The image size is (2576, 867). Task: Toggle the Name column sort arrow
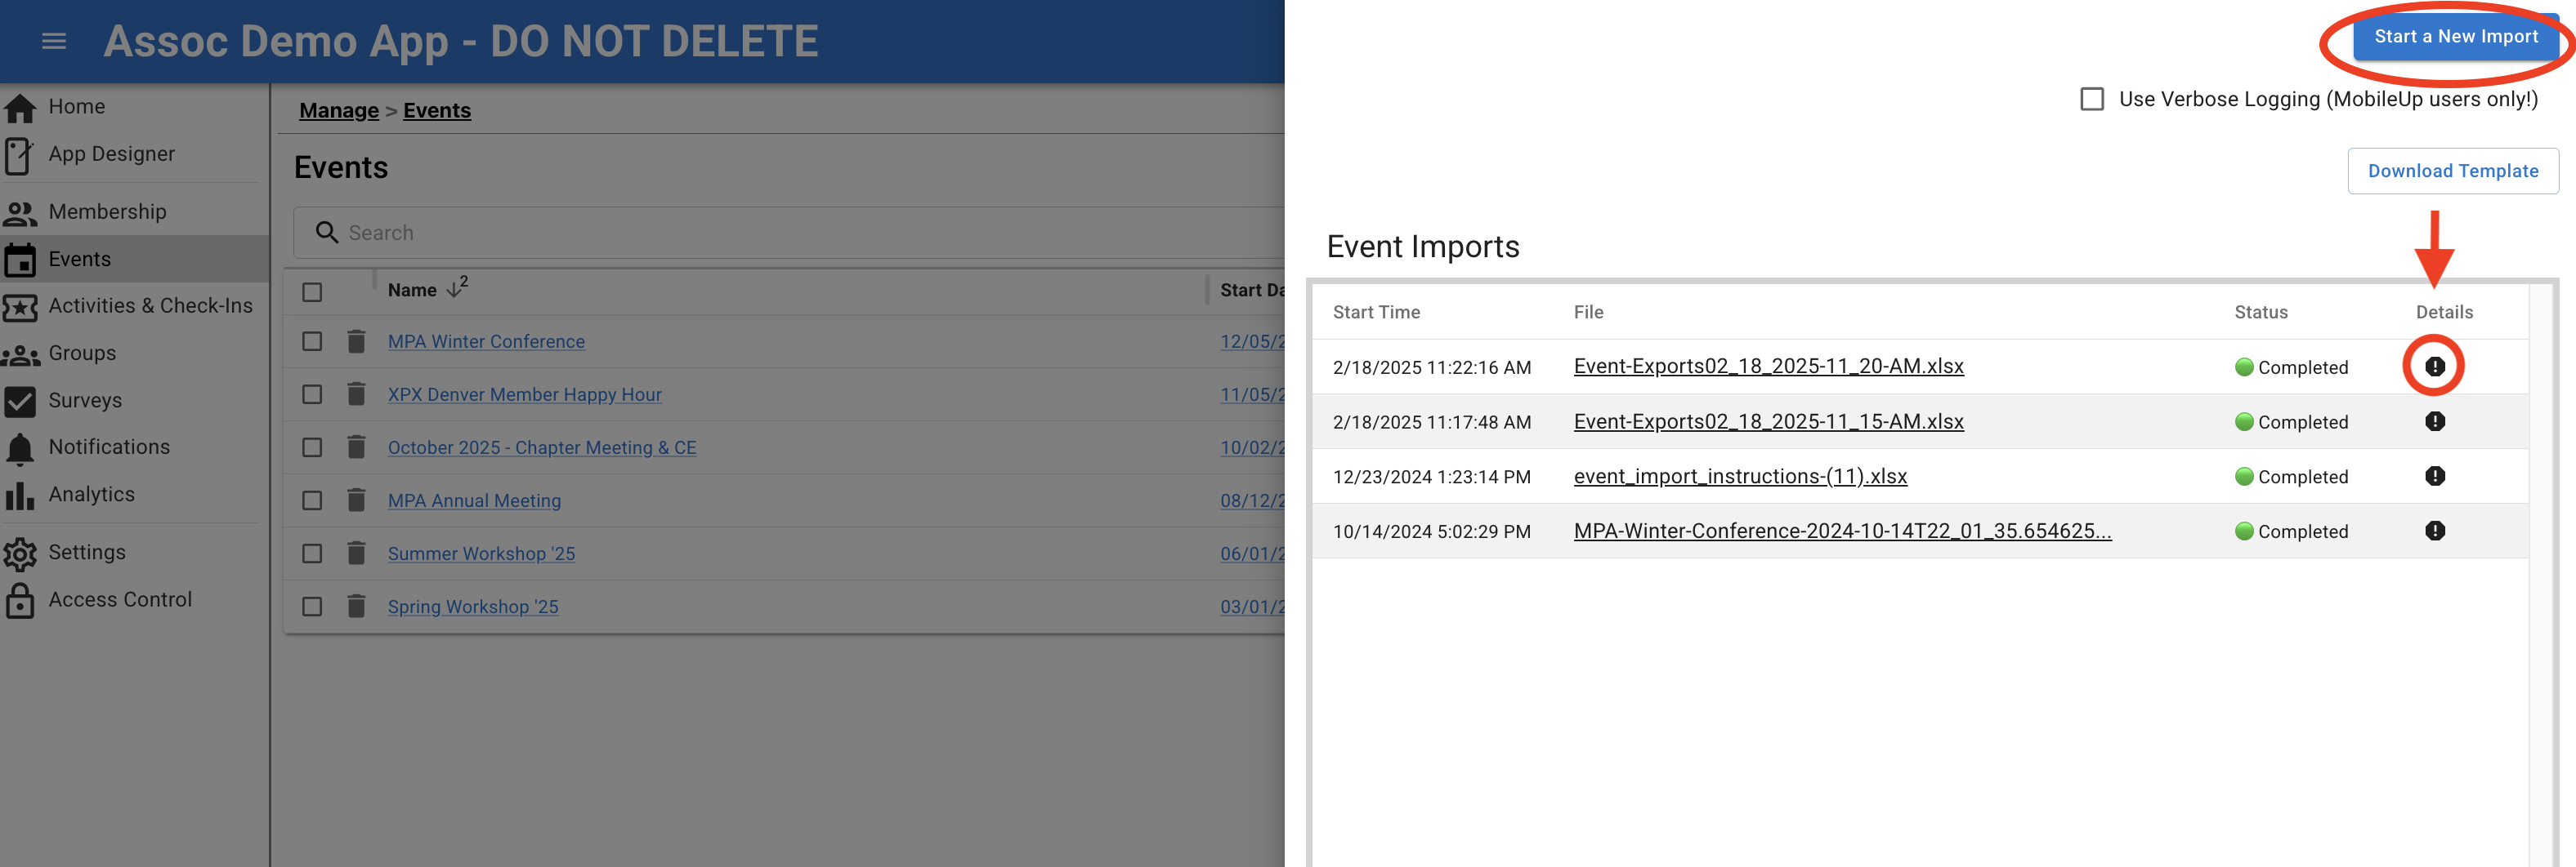455,290
